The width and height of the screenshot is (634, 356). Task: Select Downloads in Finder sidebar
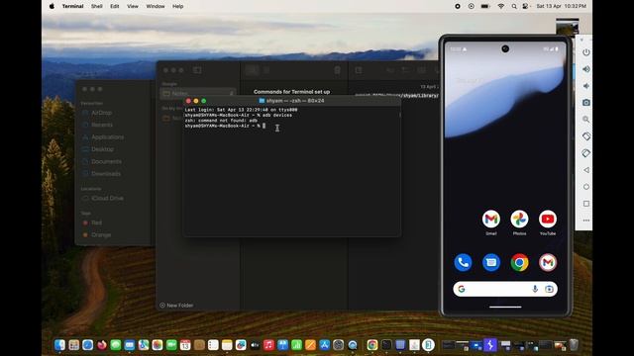106,174
